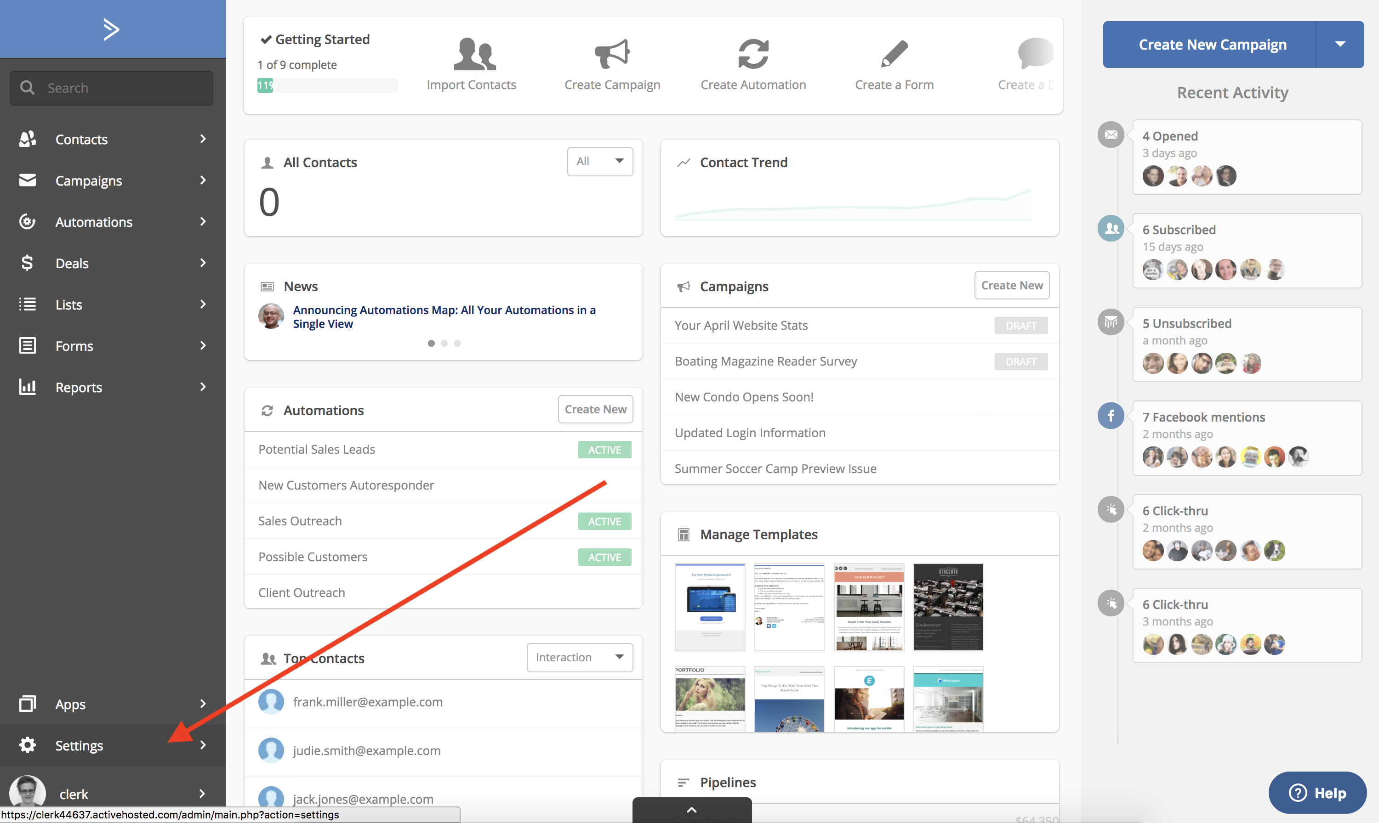Click the Deals dollar sign icon
1379x823 pixels.
coord(27,263)
